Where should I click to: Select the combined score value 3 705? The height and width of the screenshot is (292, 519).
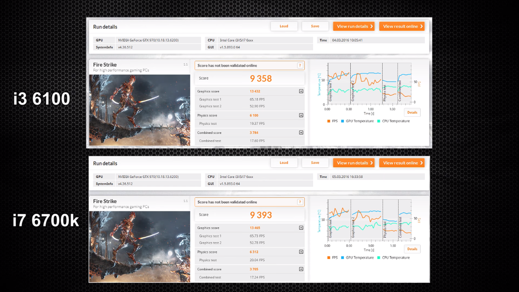(255, 269)
